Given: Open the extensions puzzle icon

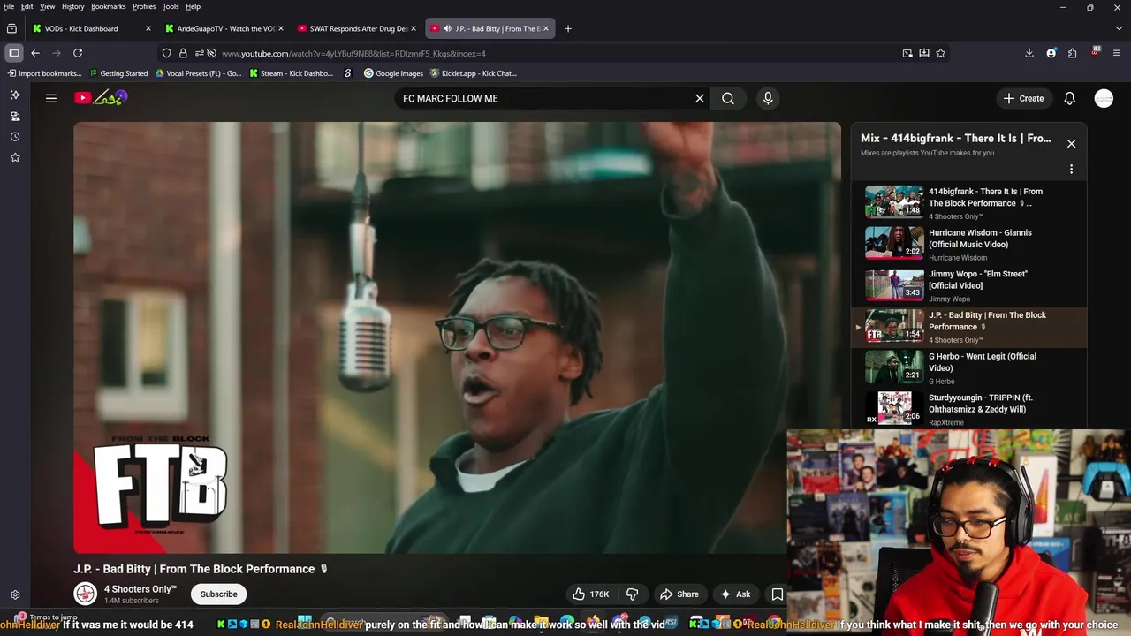Looking at the screenshot, I should (1073, 53).
